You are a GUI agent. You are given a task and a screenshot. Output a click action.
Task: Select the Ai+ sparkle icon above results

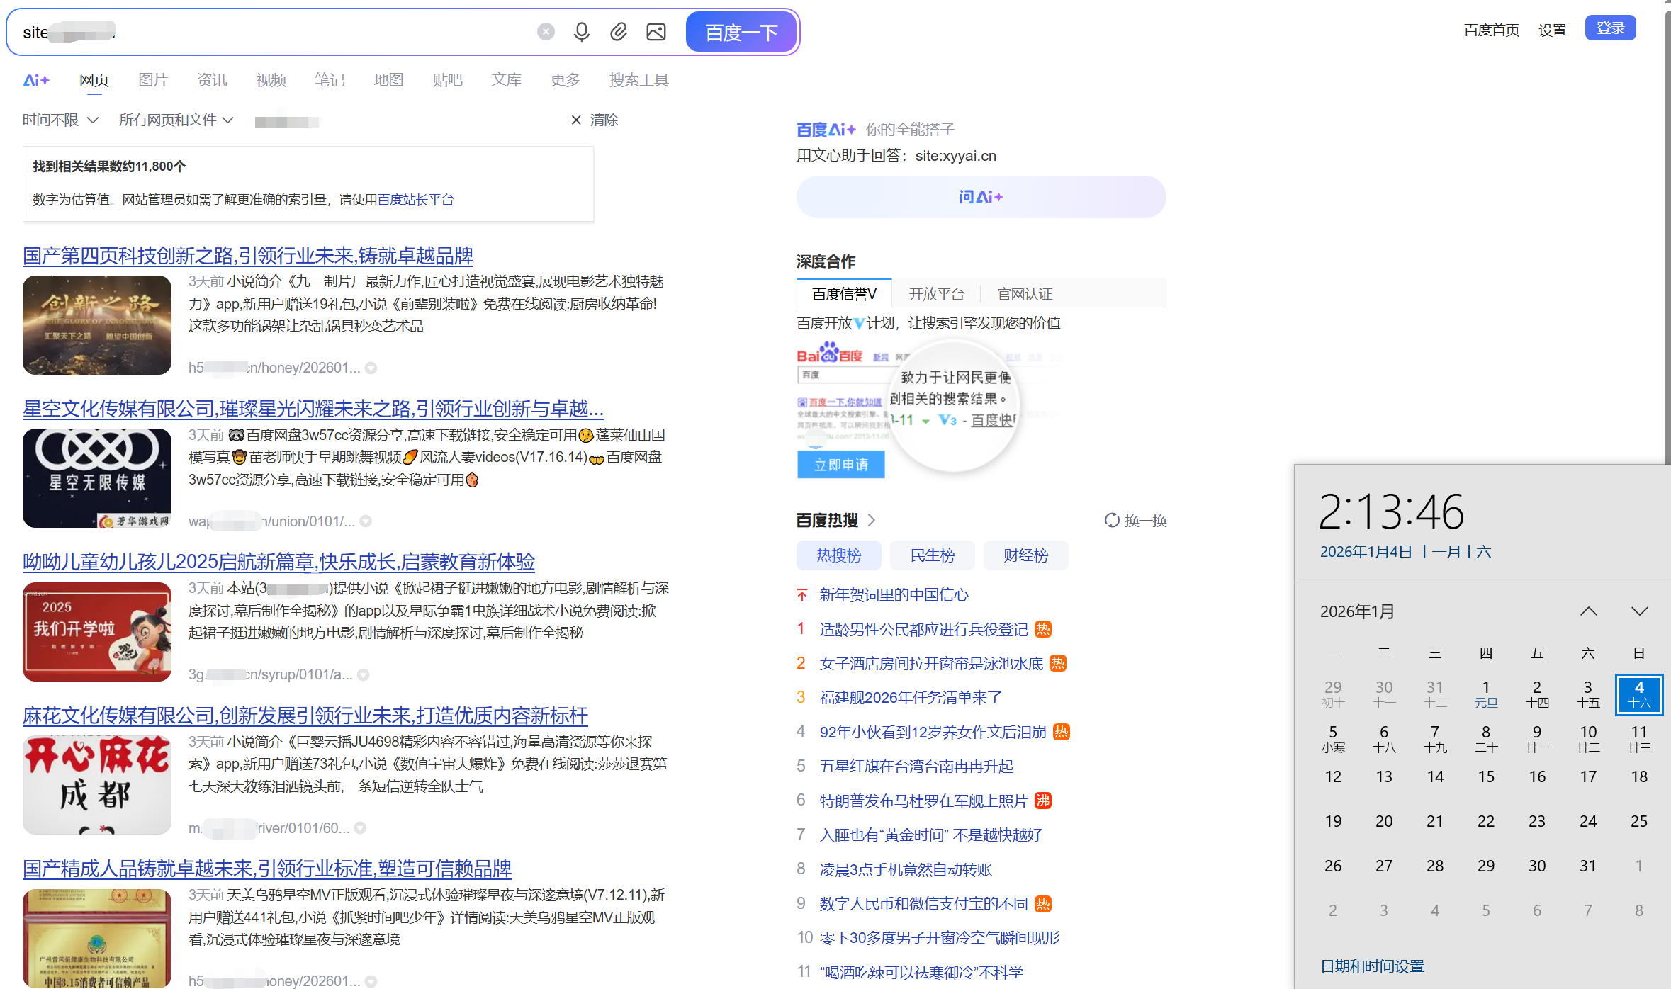[x=36, y=80]
